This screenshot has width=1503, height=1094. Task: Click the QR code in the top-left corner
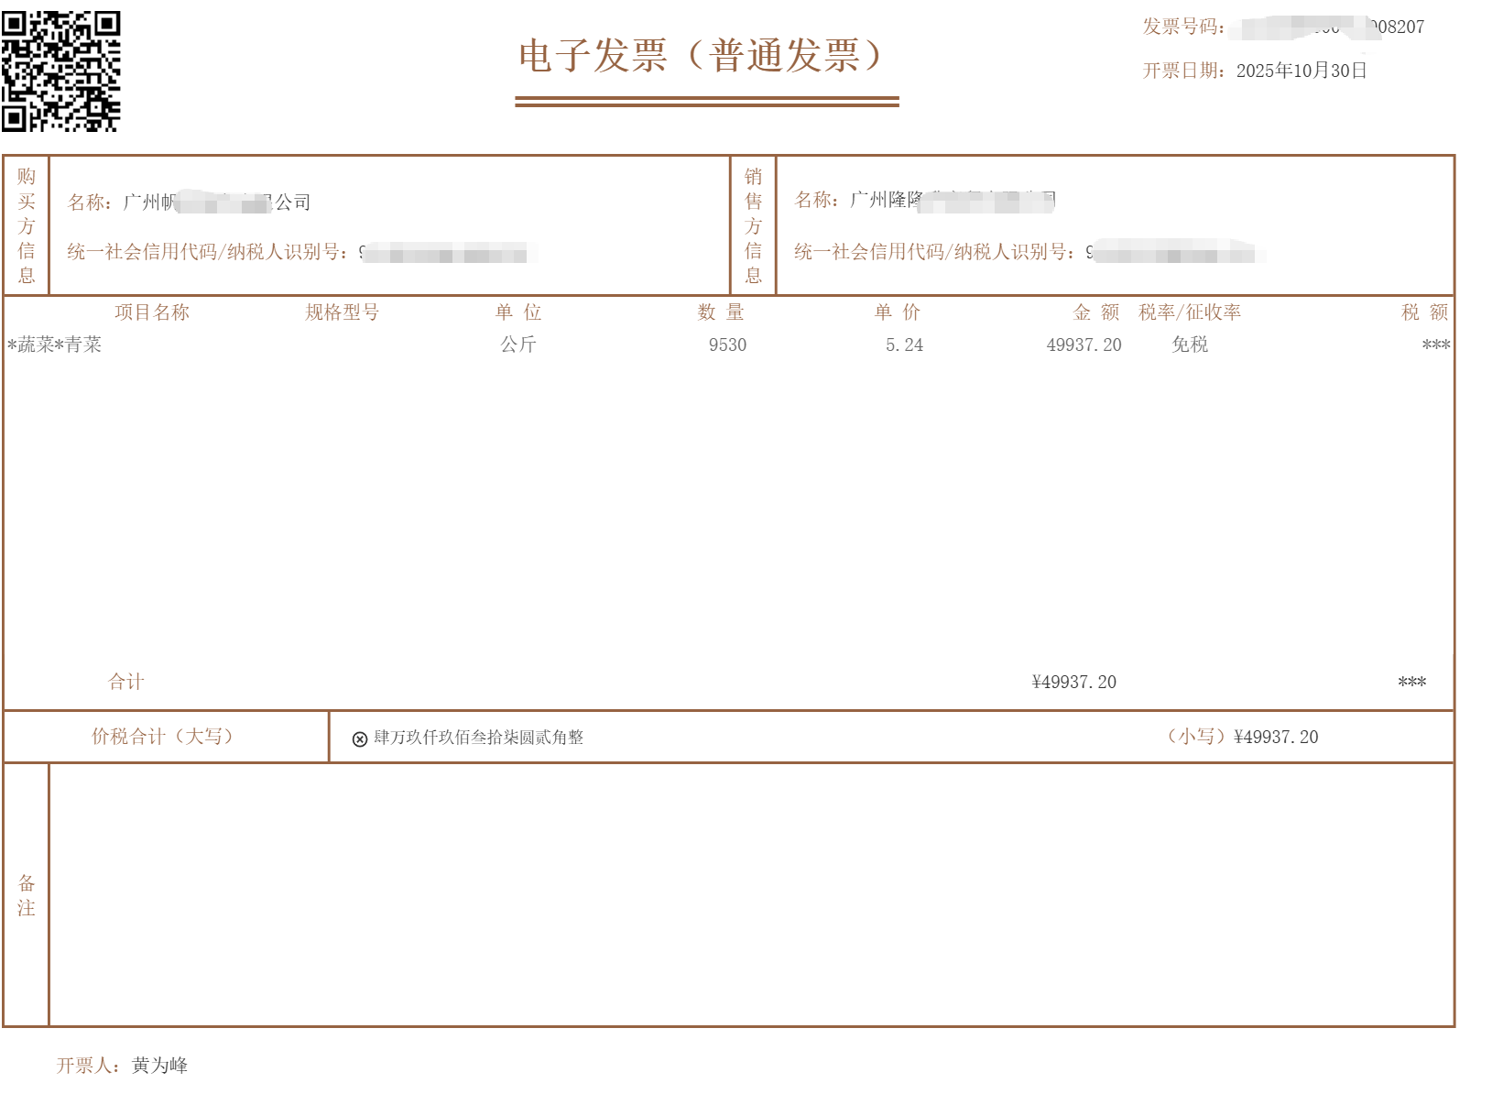(x=61, y=71)
